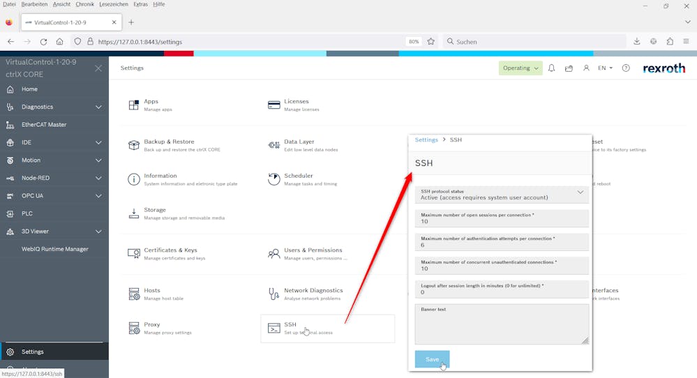697x378 pixels.
Task: Click the Data Layer gear icon
Action: 273,145
